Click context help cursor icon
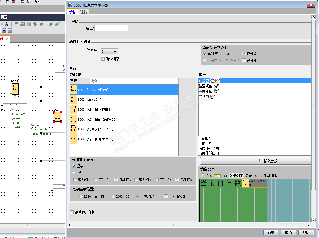The height and width of the screenshot is (238, 319). tap(37, 1)
